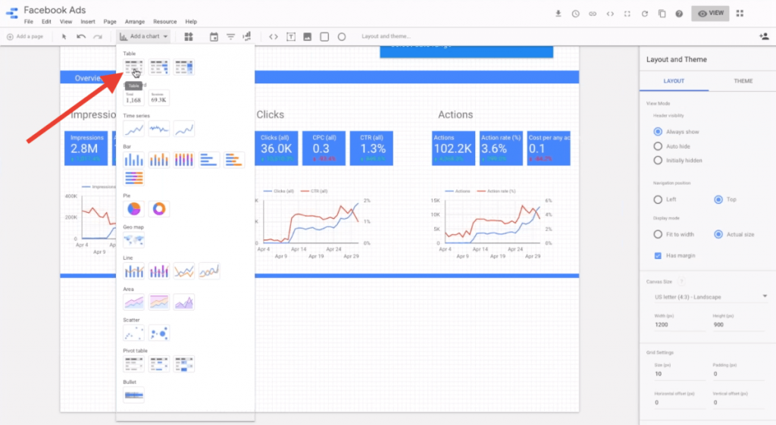This screenshot has height=425, width=776.
Task: Open the community visualizations and components icon
Action: click(x=189, y=36)
